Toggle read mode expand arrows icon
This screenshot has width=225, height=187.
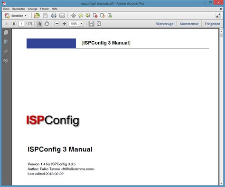coord(218,16)
